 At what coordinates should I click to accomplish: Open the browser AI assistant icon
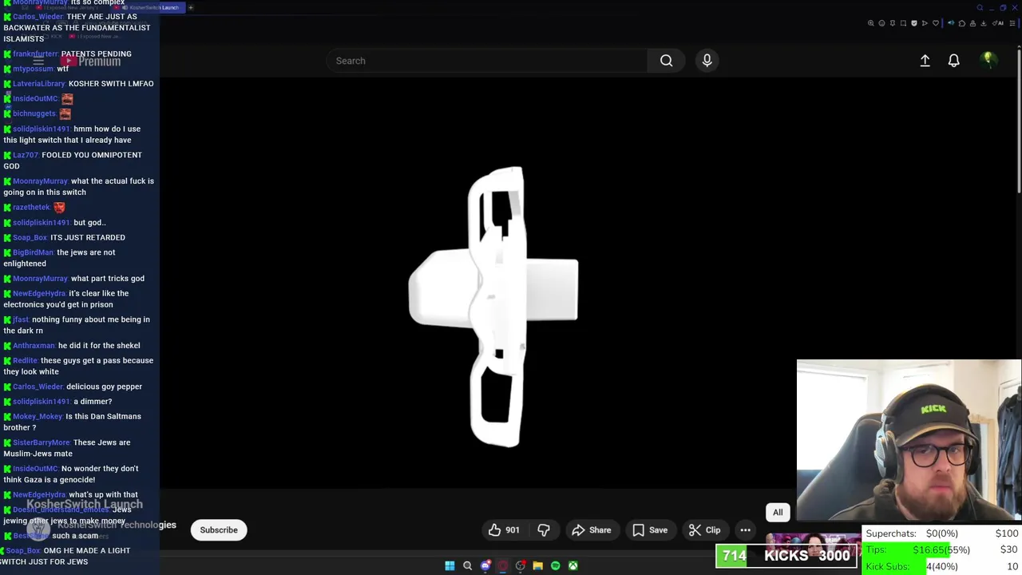tap(998, 23)
